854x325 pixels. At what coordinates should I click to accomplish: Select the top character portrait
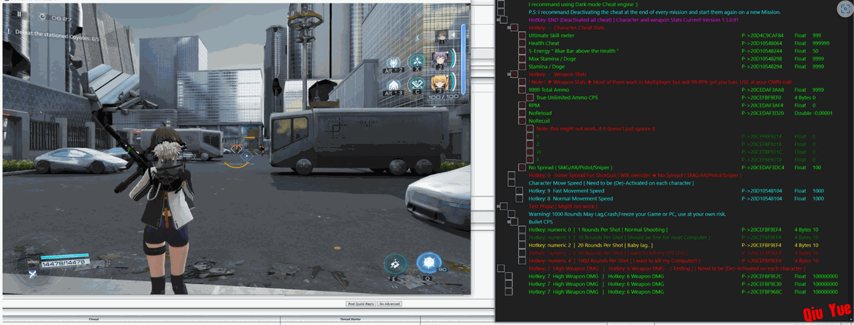tap(441, 36)
